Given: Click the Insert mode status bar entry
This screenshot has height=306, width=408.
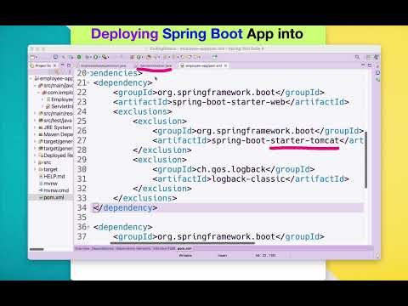Looking at the screenshot, I should [223, 255].
